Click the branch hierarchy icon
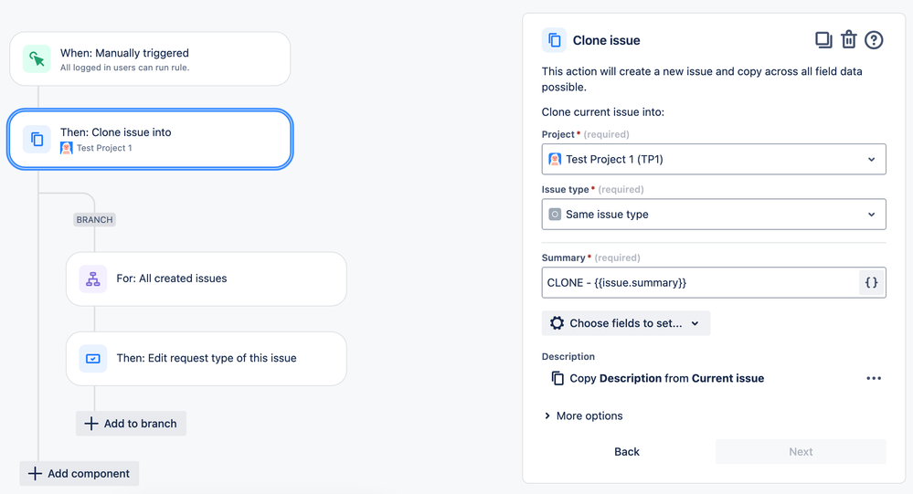The width and height of the screenshot is (913, 494). (93, 279)
